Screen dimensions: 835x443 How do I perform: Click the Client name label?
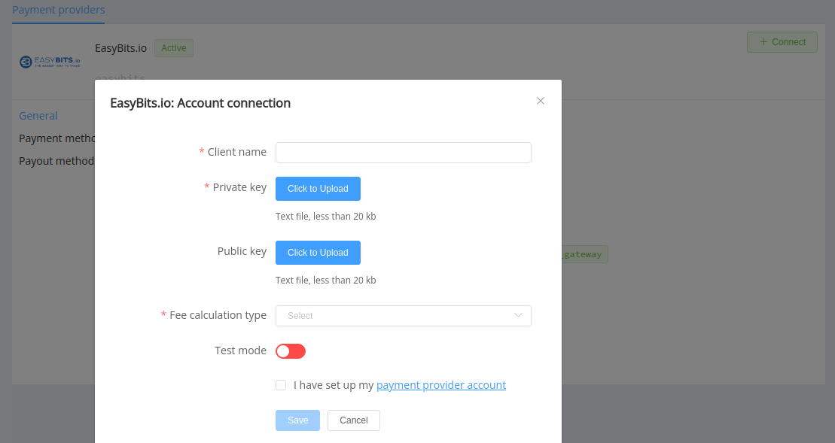tap(237, 152)
